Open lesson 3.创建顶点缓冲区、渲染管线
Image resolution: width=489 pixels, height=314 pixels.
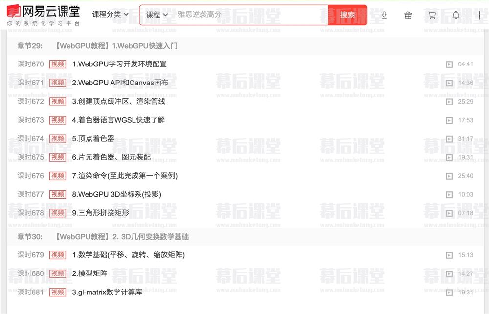(x=119, y=102)
